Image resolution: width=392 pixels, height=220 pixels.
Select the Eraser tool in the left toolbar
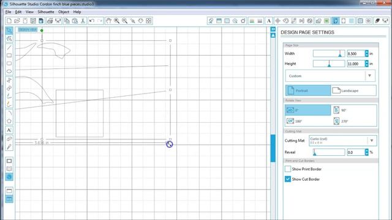coord(9,139)
